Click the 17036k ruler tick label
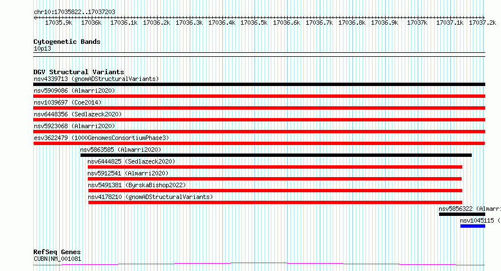 click(91, 22)
